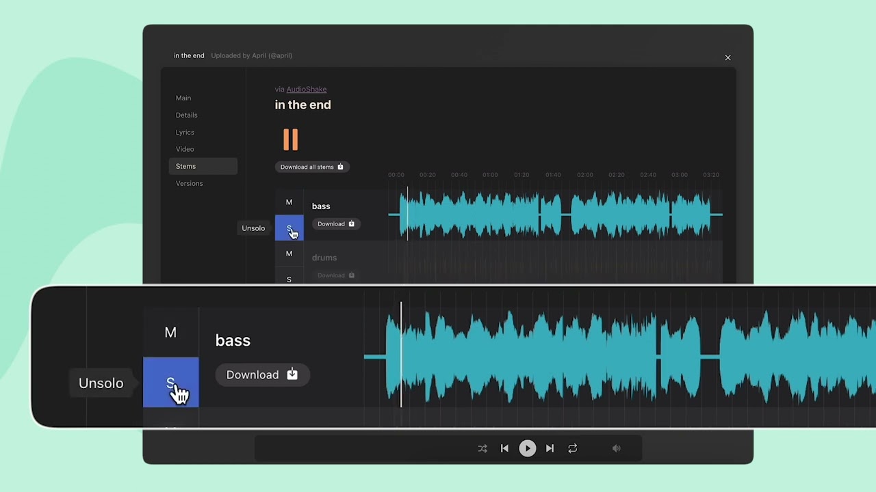Follow the AudioShake link
The width and height of the screenshot is (876, 492).
coord(306,90)
